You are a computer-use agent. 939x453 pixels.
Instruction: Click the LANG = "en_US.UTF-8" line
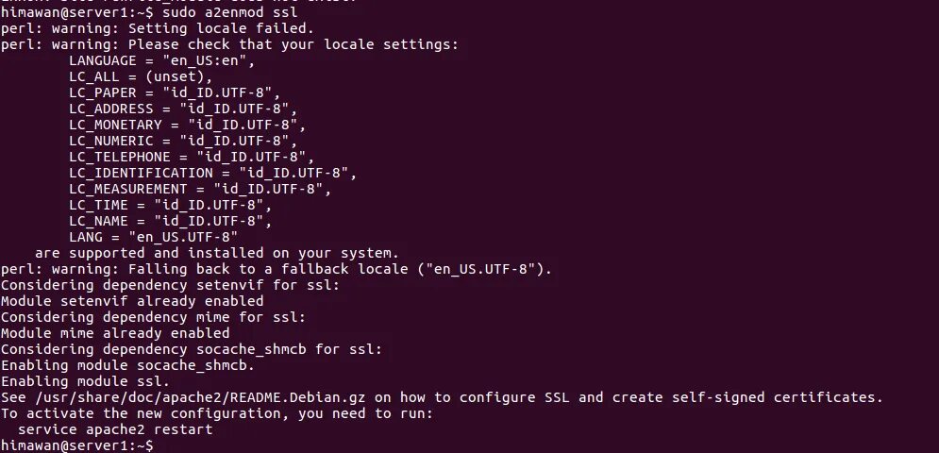[x=153, y=237]
